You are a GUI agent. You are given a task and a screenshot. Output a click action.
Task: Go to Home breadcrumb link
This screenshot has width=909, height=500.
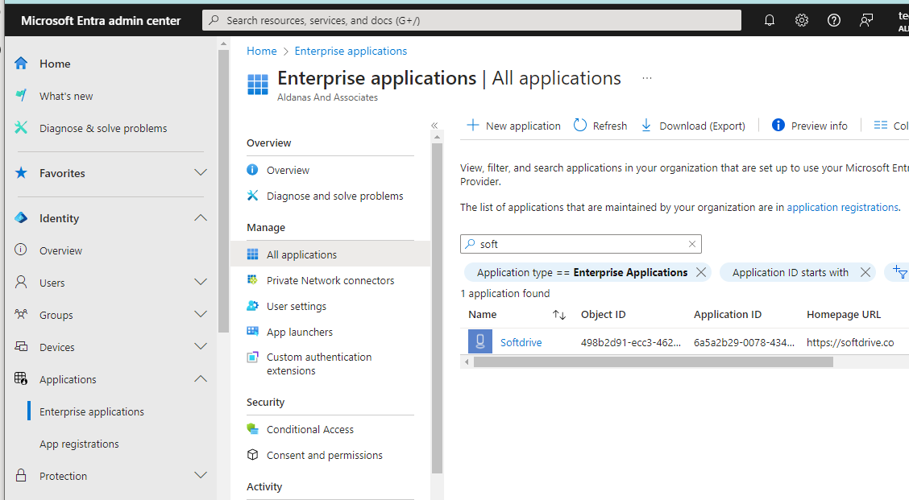point(261,51)
